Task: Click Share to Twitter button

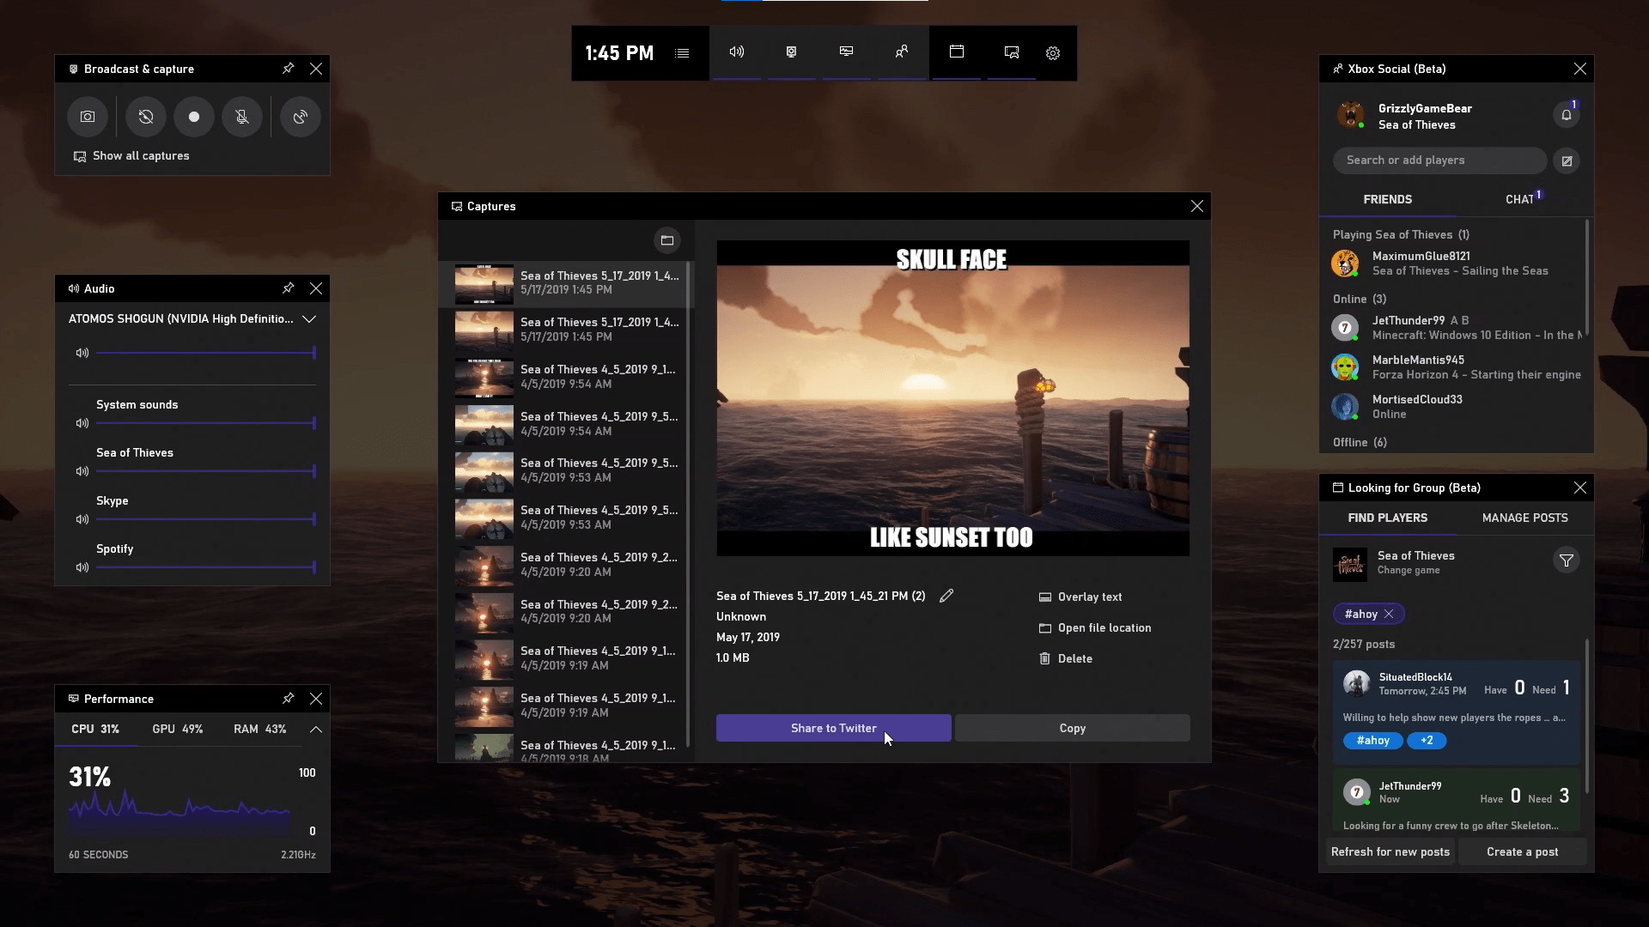Action: pyautogui.click(x=834, y=728)
